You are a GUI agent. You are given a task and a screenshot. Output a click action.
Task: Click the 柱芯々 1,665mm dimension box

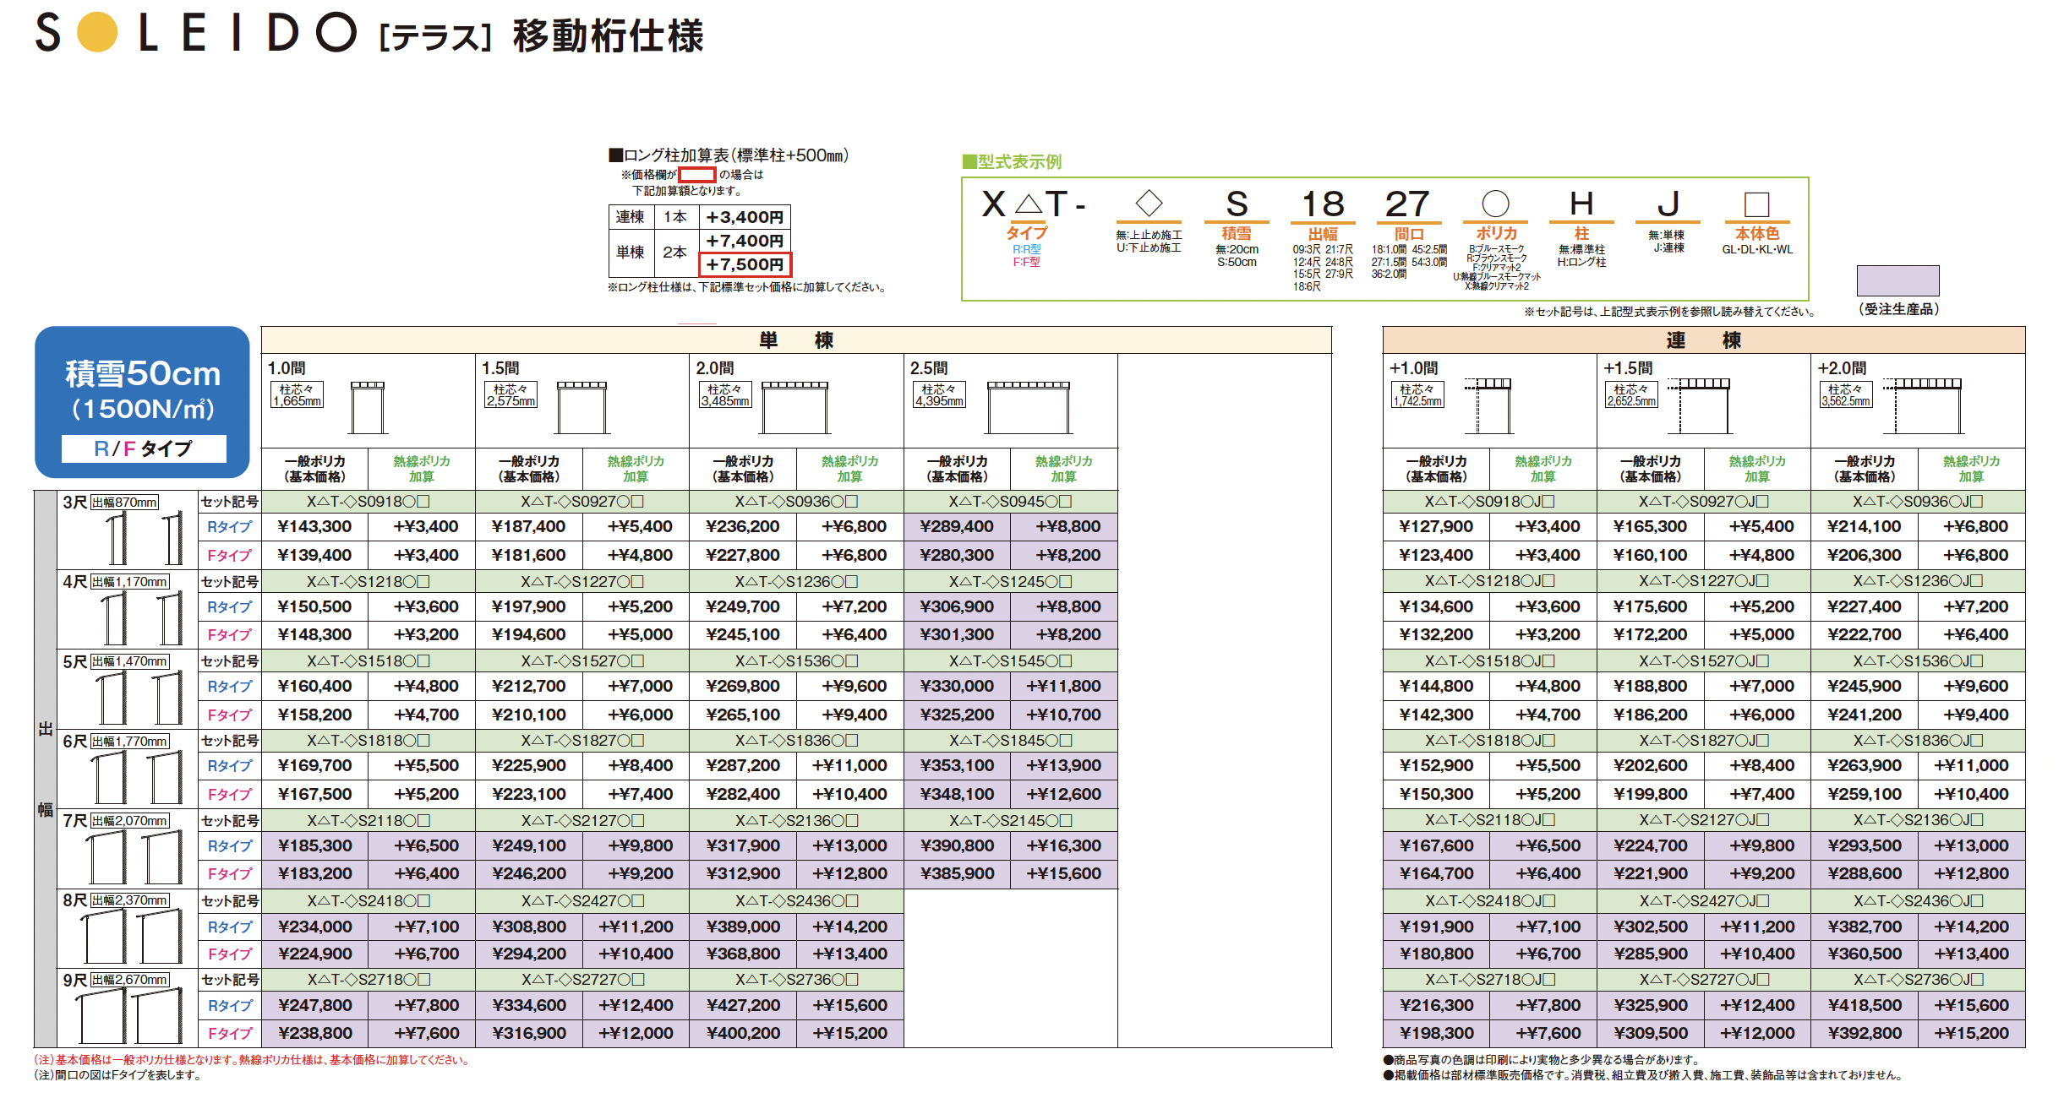click(x=297, y=394)
